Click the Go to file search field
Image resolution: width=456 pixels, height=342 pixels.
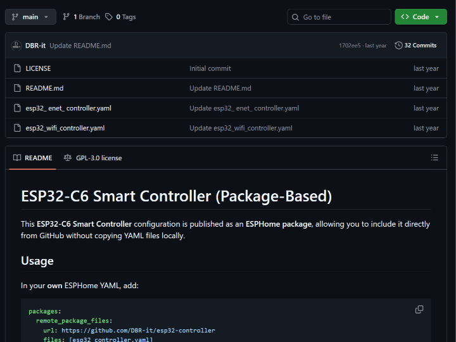click(x=342, y=17)
